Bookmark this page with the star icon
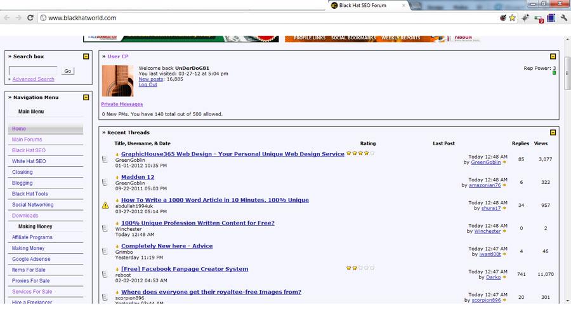571x321 pixels. (513, 18)
